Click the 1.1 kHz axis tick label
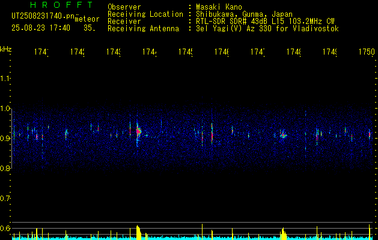This screenshot has width=378, height=240. click(x=5, y=79)
